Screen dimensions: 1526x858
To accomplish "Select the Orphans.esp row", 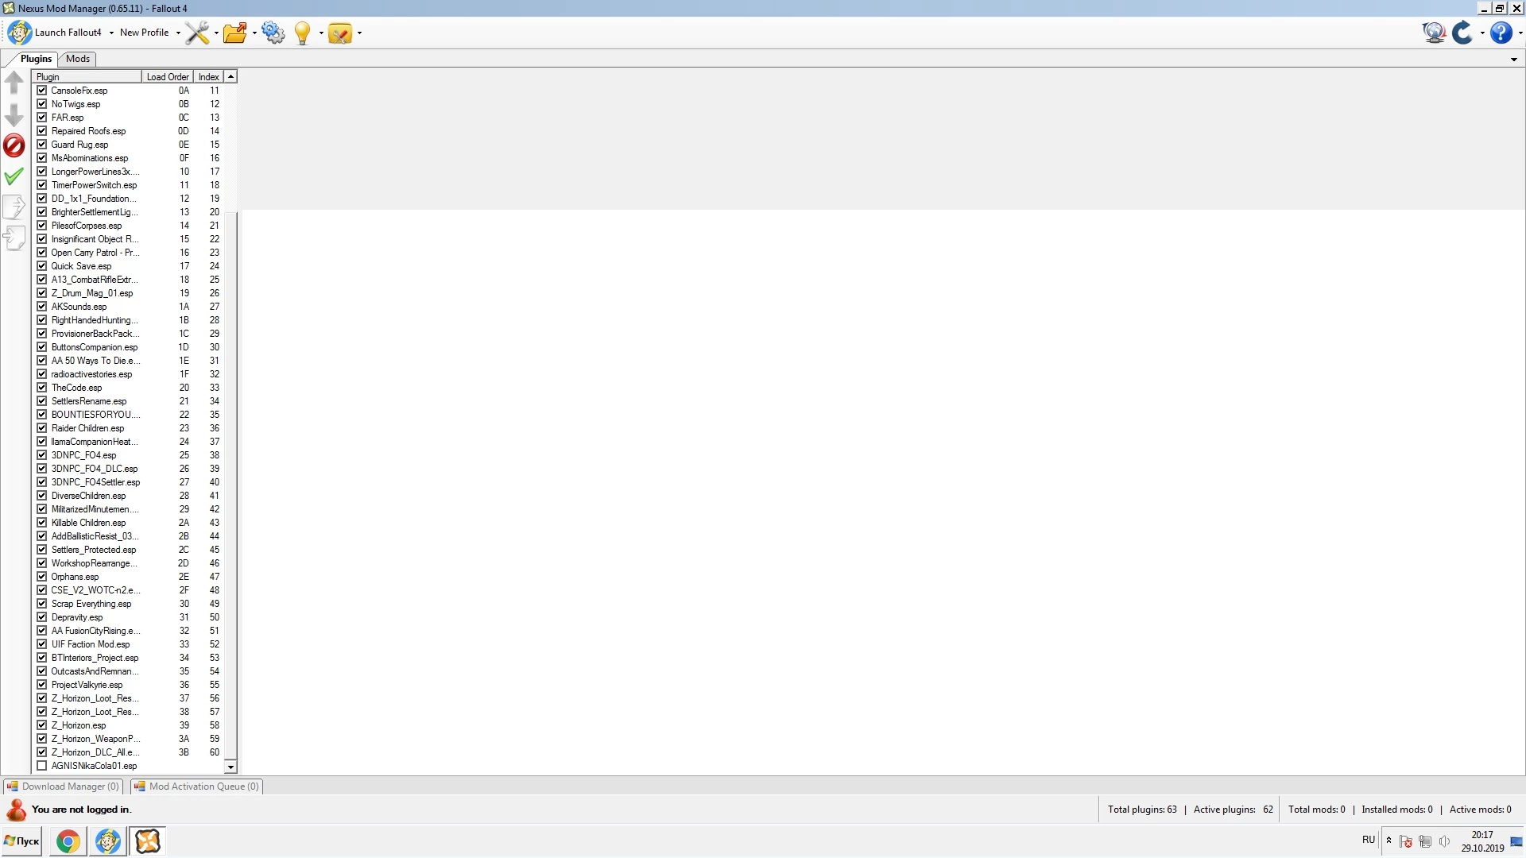I will point(127,577).
